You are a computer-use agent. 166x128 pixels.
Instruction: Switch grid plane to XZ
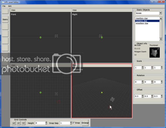[x=14, y=123]
